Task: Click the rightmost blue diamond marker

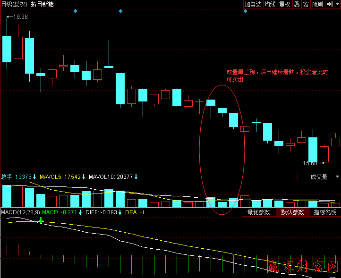Action: [245, 11]
